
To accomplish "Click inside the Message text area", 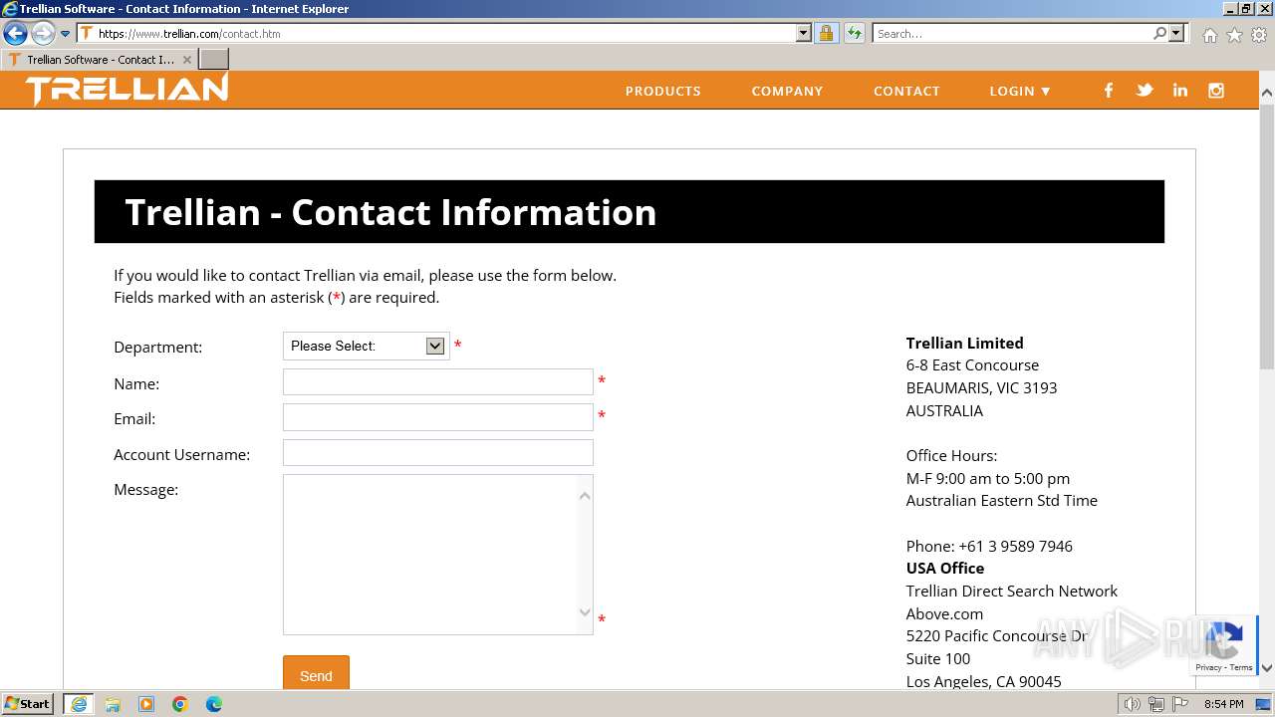I will pos(430,555).
